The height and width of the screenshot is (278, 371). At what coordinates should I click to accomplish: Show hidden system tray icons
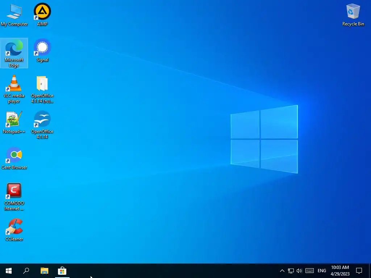282,271
